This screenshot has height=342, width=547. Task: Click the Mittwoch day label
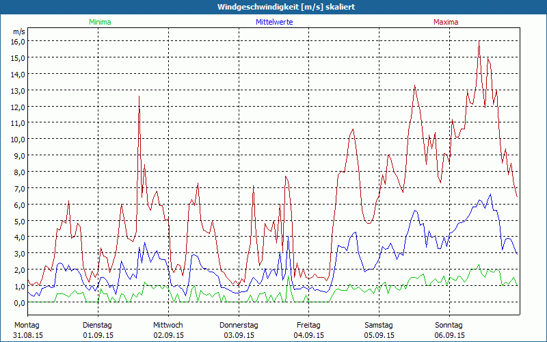168,326
